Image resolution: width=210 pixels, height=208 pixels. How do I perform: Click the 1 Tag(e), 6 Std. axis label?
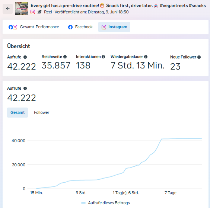pos(126,193)
